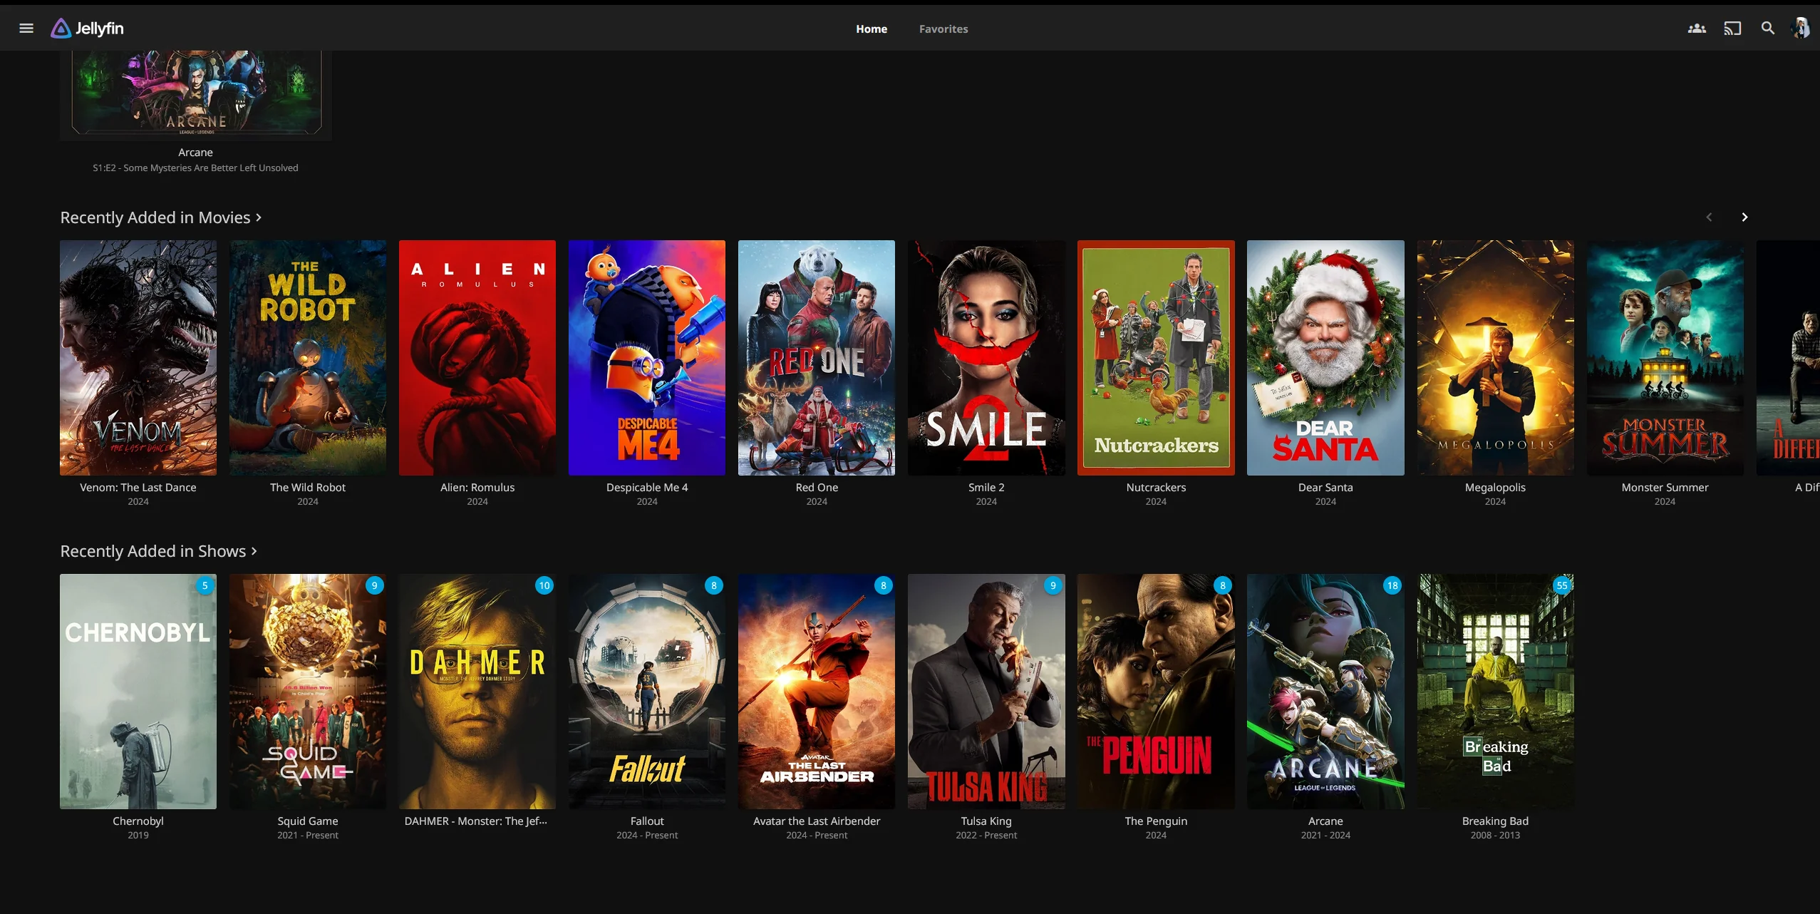This screenshot has width=1820, height=914.
Task: Open the Arcane show poster in Shows
Action: tap(1325, 692)
